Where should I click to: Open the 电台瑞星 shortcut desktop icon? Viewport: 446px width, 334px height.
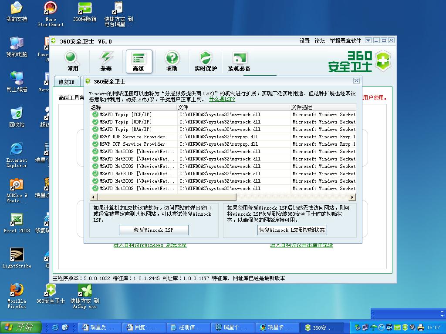coord(118,14)
